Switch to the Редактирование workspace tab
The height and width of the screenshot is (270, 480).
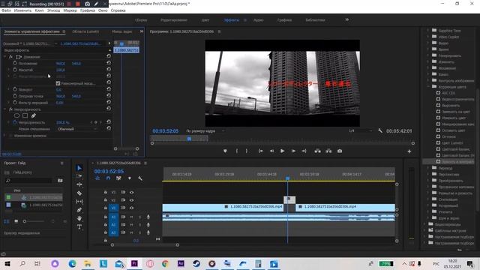pyautogui.click(x=174, y=20)
